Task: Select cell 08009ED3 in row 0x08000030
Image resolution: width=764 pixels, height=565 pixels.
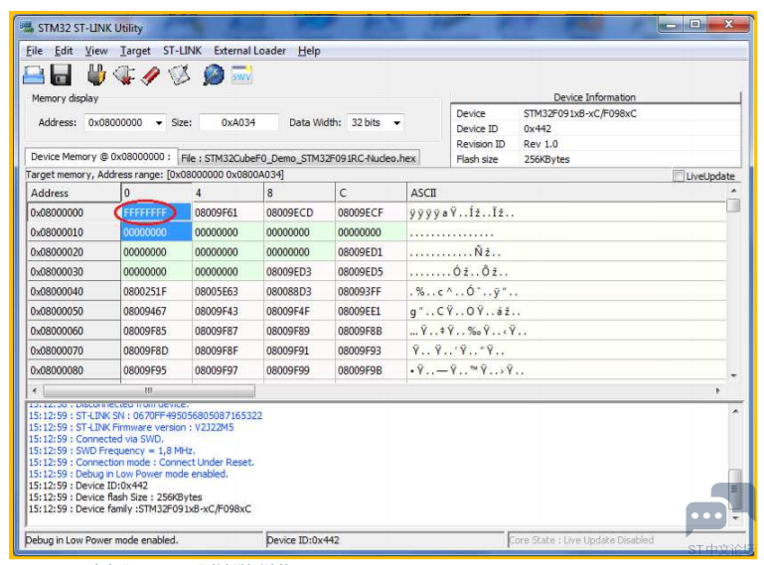Action: [x=299, y=272]
